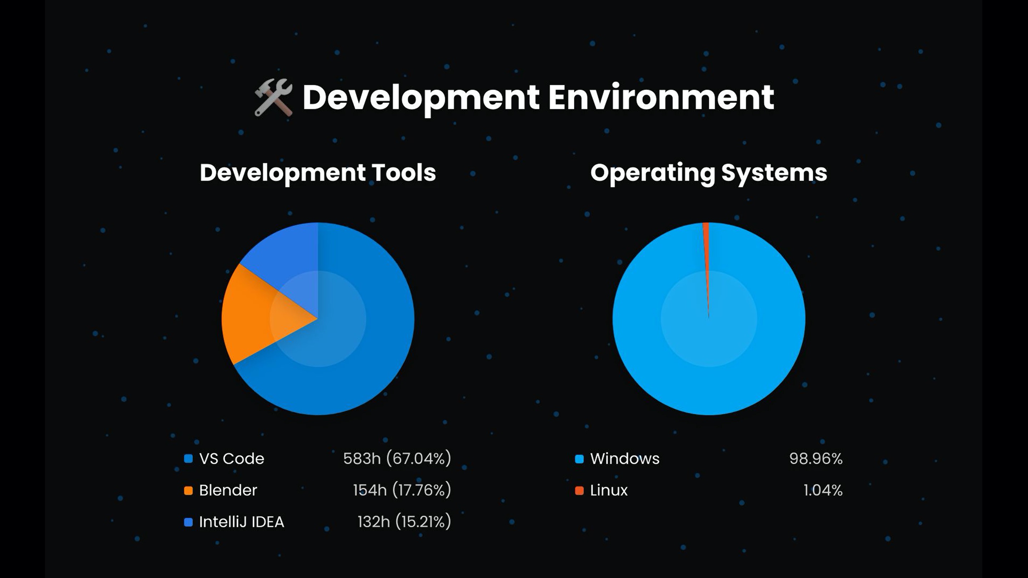Click the Blender orange legend swatch
Screen dimensions: 1028x578
(x=188, y=490)
